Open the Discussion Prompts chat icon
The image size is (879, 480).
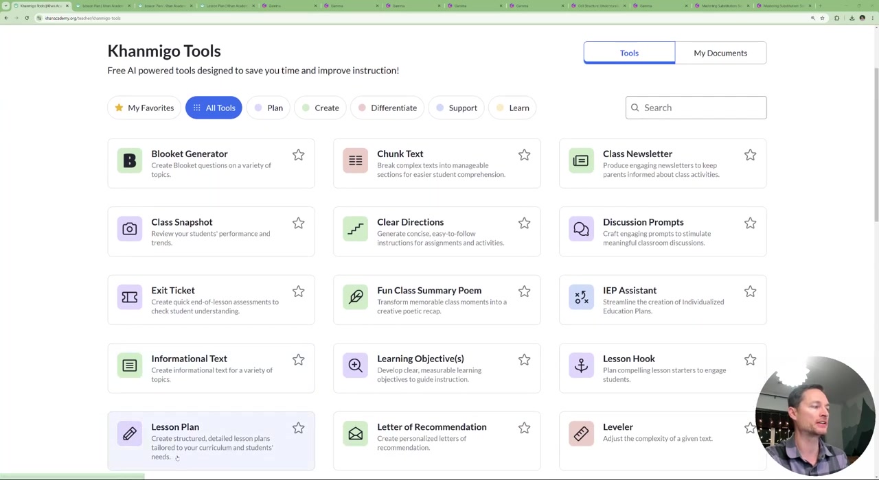coord(581,229)
